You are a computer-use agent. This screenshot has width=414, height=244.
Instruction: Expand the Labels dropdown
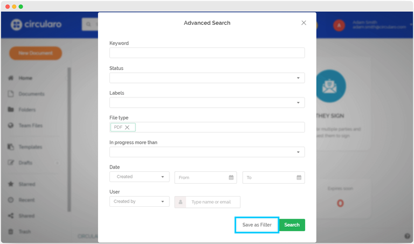[207, 103]
